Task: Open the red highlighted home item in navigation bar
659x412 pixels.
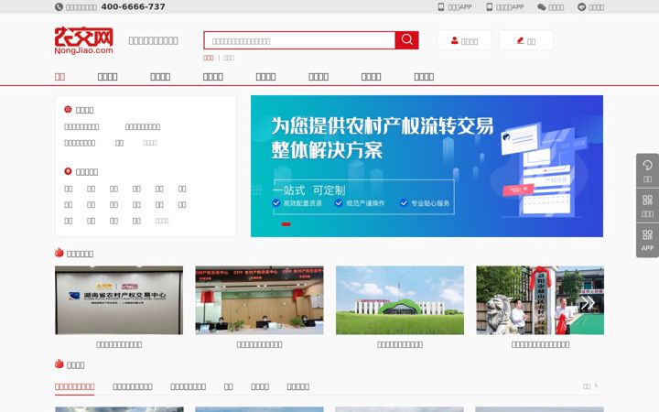Action: tap(59, 77)
